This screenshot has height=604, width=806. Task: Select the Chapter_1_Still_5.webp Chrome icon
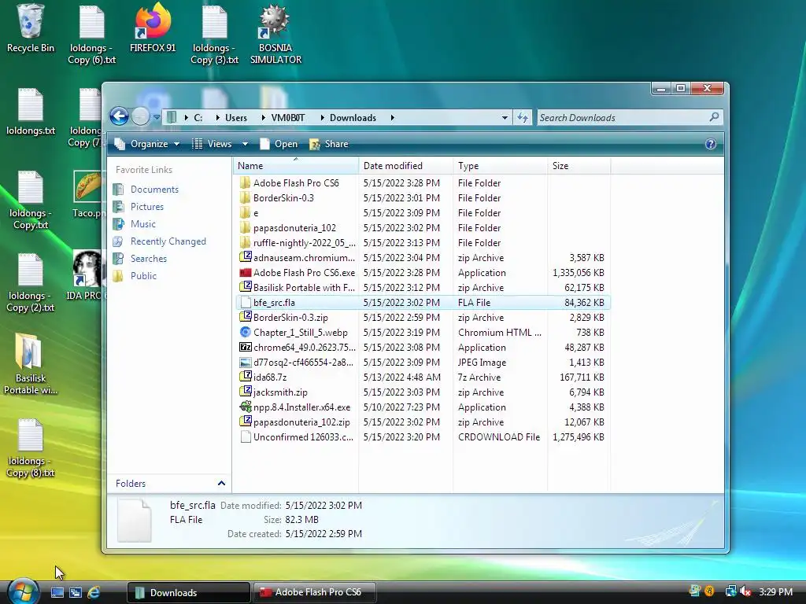click(246, 333)
